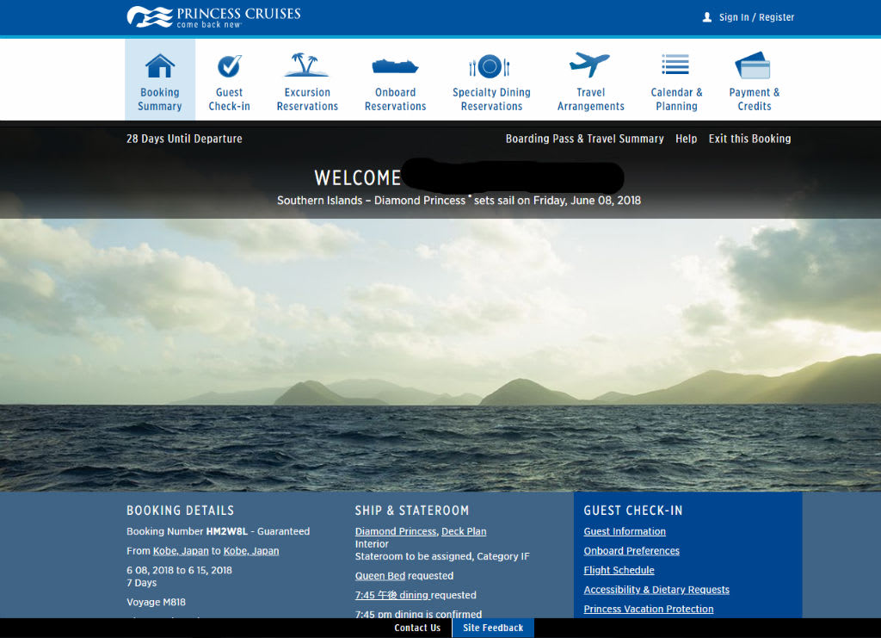Viewport: 881px width, 638px height.
Task: Open the Booking Summary tab label
Action: pos(160,99)
